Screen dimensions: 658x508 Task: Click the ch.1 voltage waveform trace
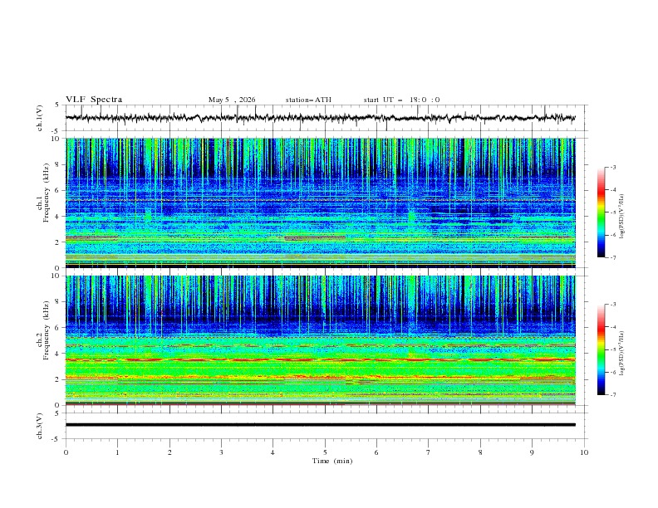pyautogui.click(x=321, y=118)
